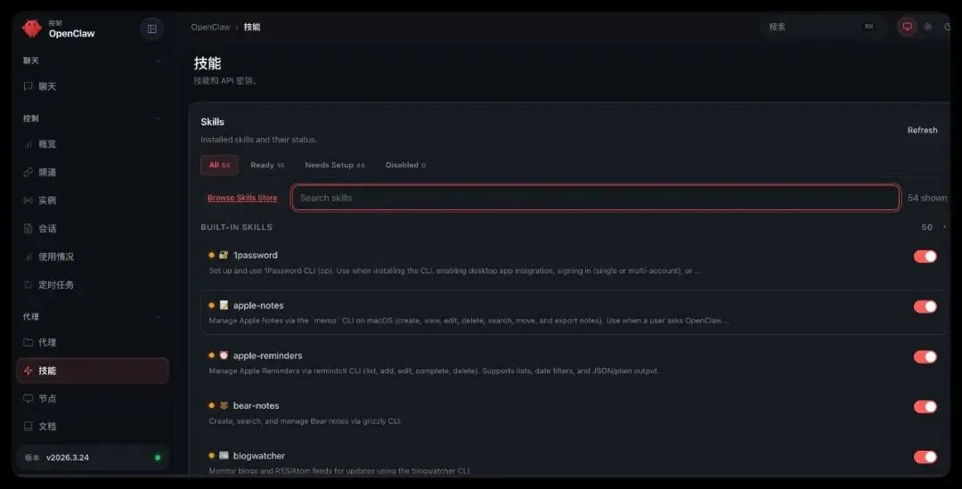Click the bear-notes bear emoji icon
This screenshot has width=962, height=489.
click(224, 405)
